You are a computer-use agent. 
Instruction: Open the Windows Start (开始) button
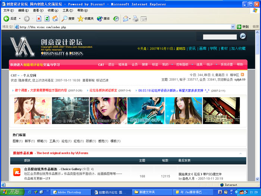pyautogui.click(x=12, y=192)
